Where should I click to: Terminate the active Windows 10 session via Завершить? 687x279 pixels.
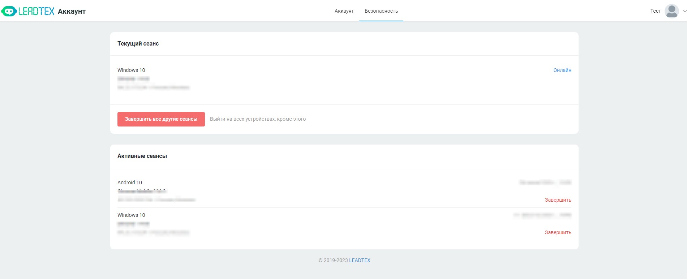[x=558, y=232]
